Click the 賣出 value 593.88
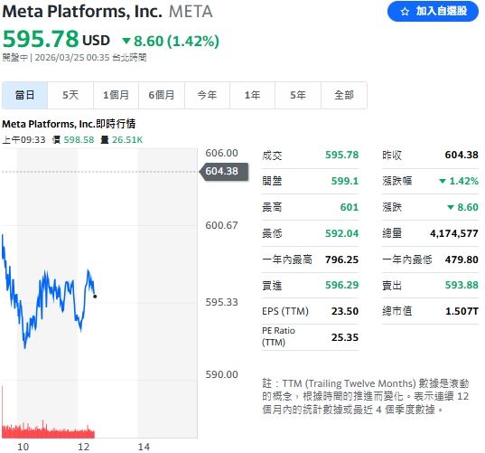 tap(462, 285)
